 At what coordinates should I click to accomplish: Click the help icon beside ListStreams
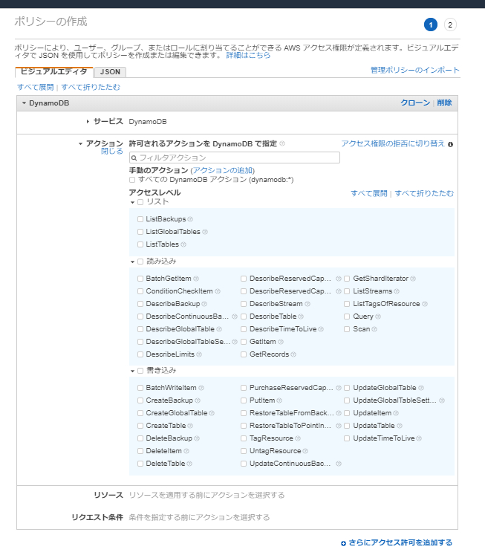[x=397, y=291]
